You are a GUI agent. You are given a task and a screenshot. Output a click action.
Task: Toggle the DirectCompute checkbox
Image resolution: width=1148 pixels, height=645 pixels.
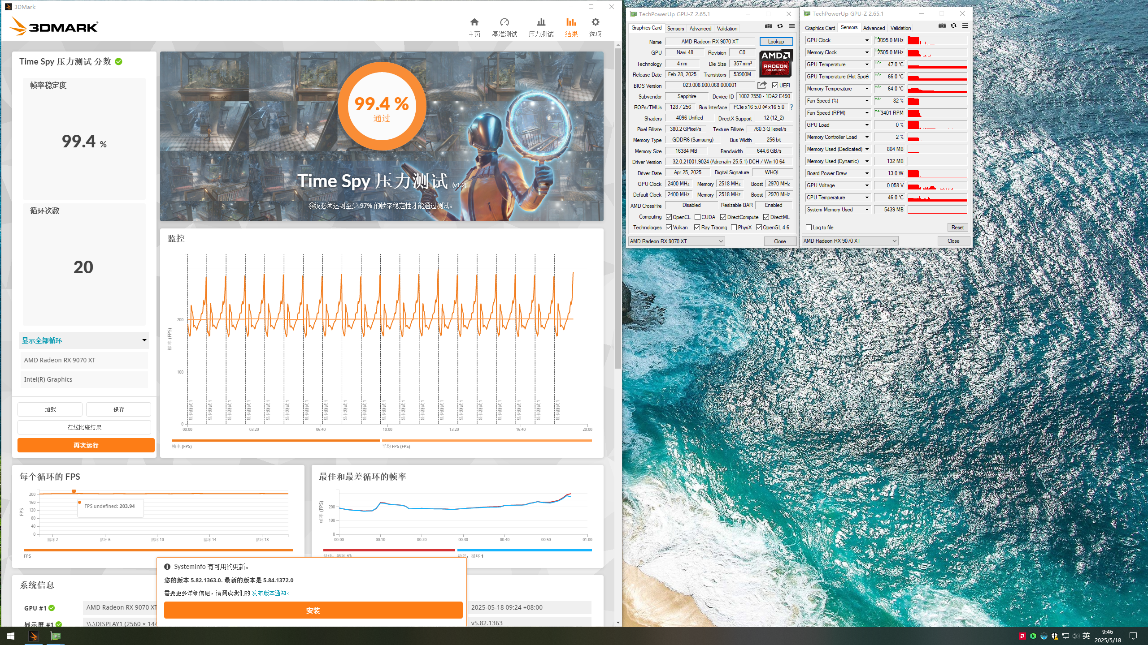pyautogui.click(x=723, y=217)
